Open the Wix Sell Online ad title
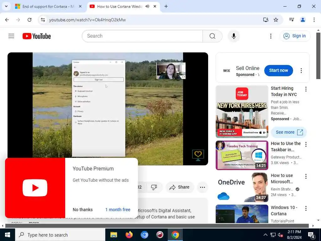The height and width of the screenshot is (241, 321). click(x=248, y=68)
